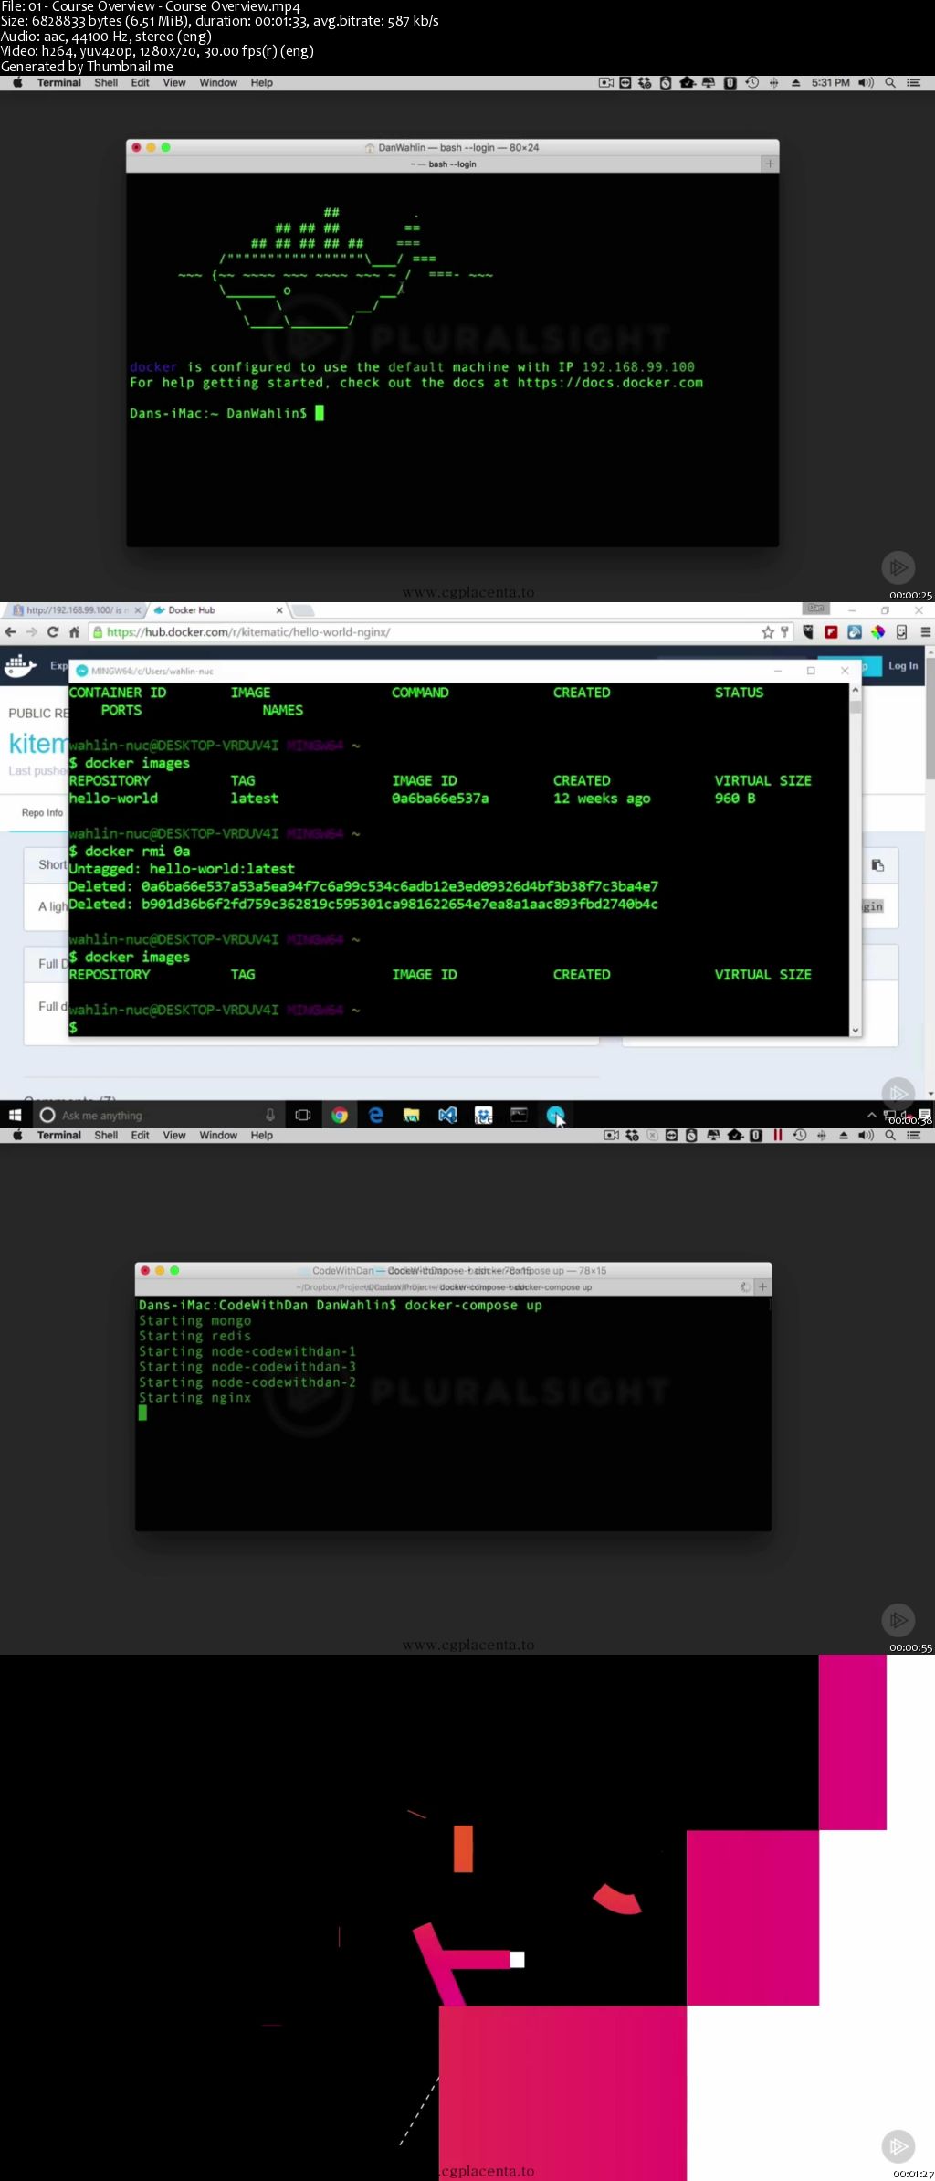Click the 5:31 PM menu bar clock

830,83
